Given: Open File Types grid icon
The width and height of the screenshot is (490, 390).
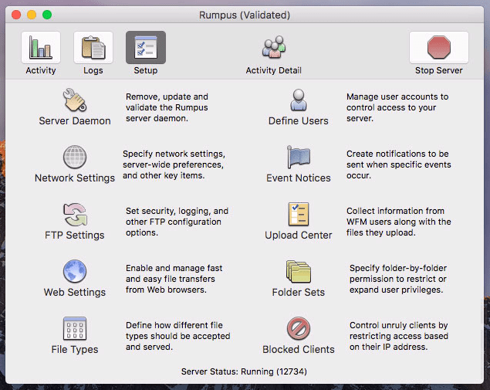Looking at the screenshot, I should (x=75, y=328).
